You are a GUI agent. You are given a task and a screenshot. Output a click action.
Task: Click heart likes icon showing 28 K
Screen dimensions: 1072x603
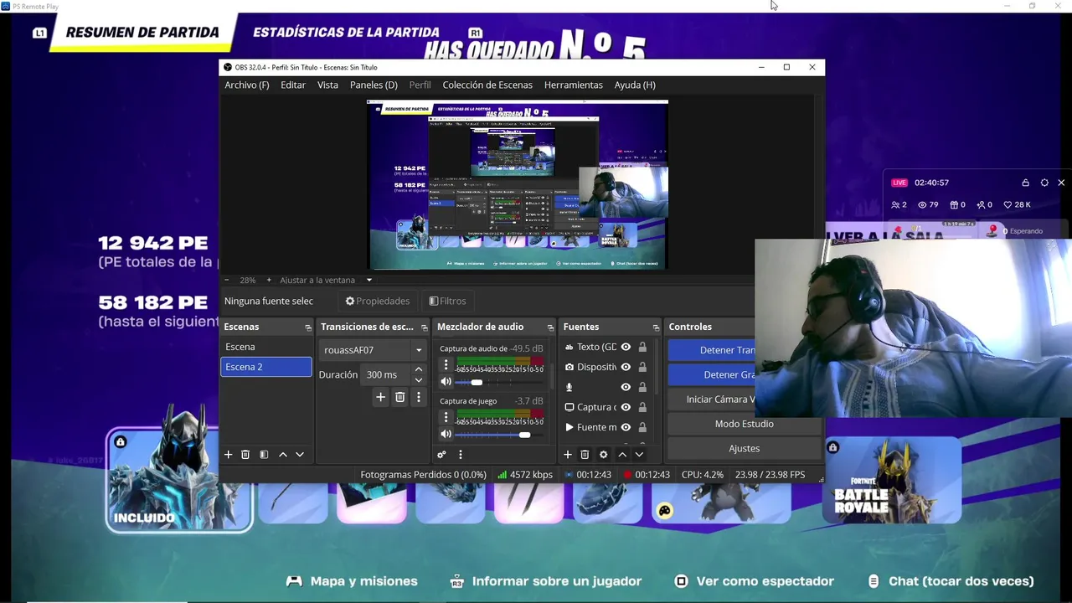click(1008, 204)
